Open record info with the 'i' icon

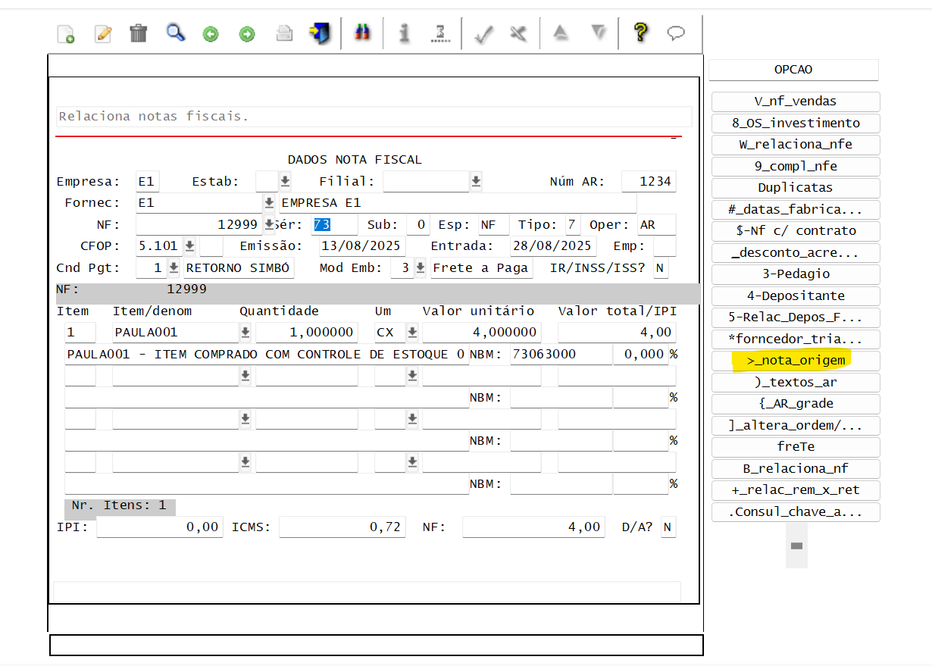click(x=403, y=33)
